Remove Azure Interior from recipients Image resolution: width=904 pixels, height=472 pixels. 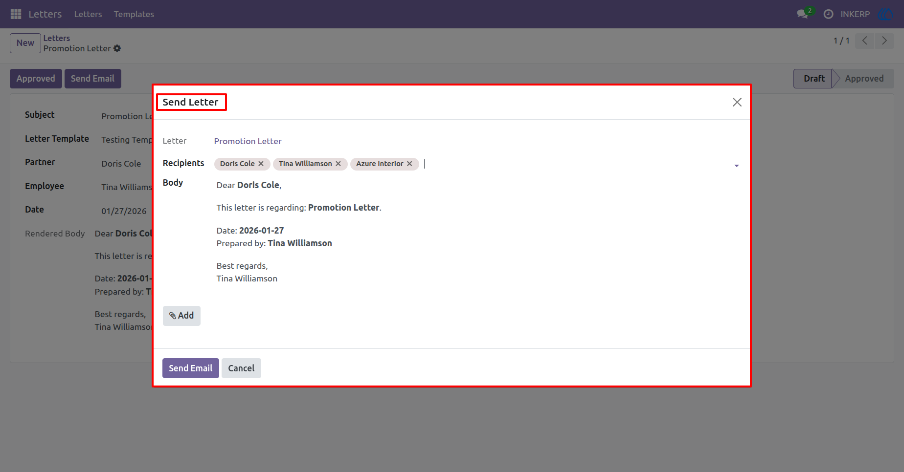(409, 164)
